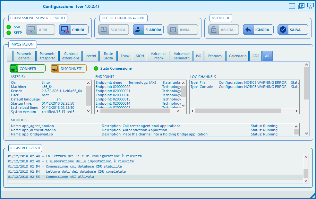This screenshot has height=199, width=316.
Task: Click the green SSH status indicator
Action: coord(9,27)
